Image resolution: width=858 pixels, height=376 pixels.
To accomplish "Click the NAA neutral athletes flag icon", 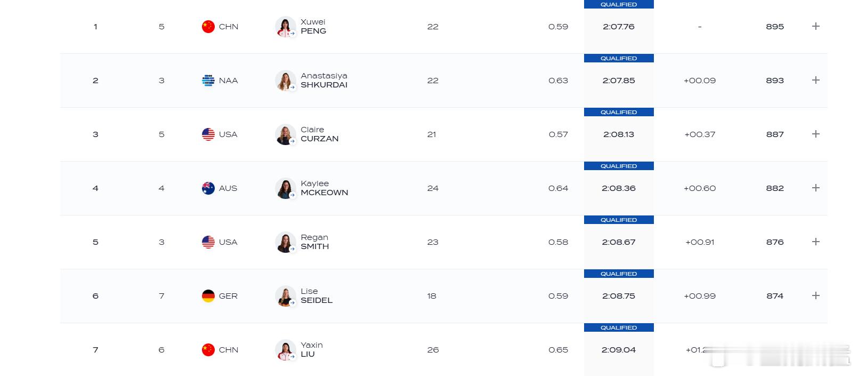I will (x=208, y=81).
